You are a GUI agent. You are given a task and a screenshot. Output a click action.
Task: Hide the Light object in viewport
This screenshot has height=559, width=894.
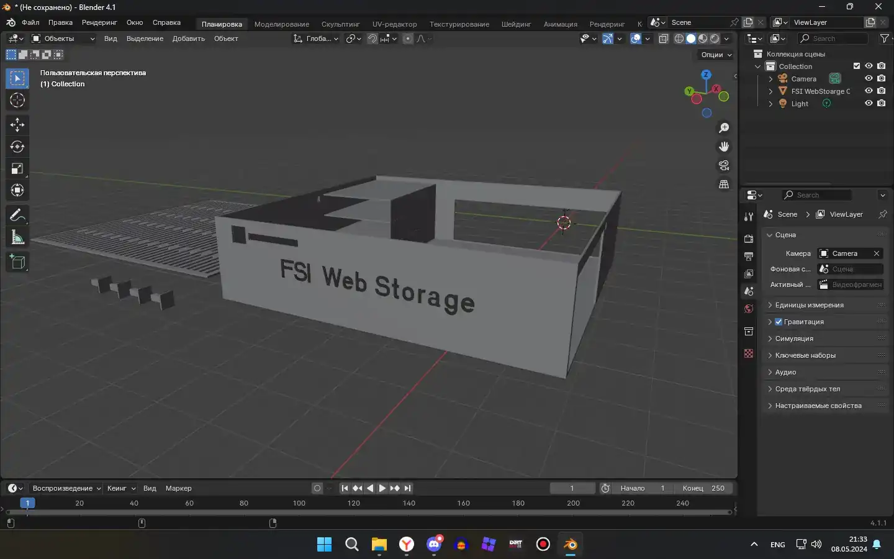pos(869,104)
